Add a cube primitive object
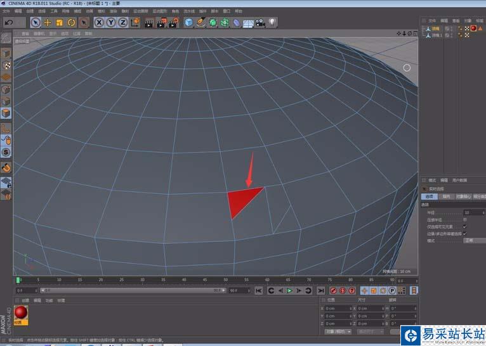 coord(188,22)
